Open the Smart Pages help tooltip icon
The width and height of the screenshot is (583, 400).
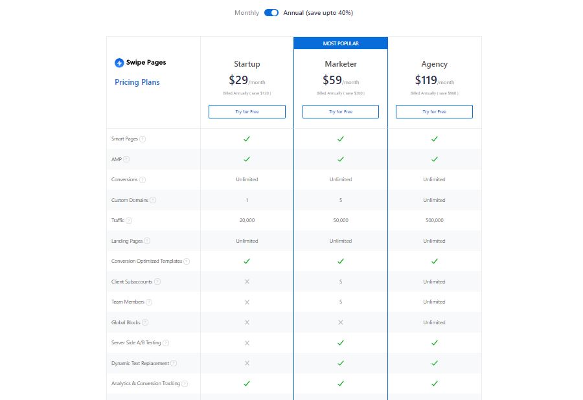(x=143, y=139)
